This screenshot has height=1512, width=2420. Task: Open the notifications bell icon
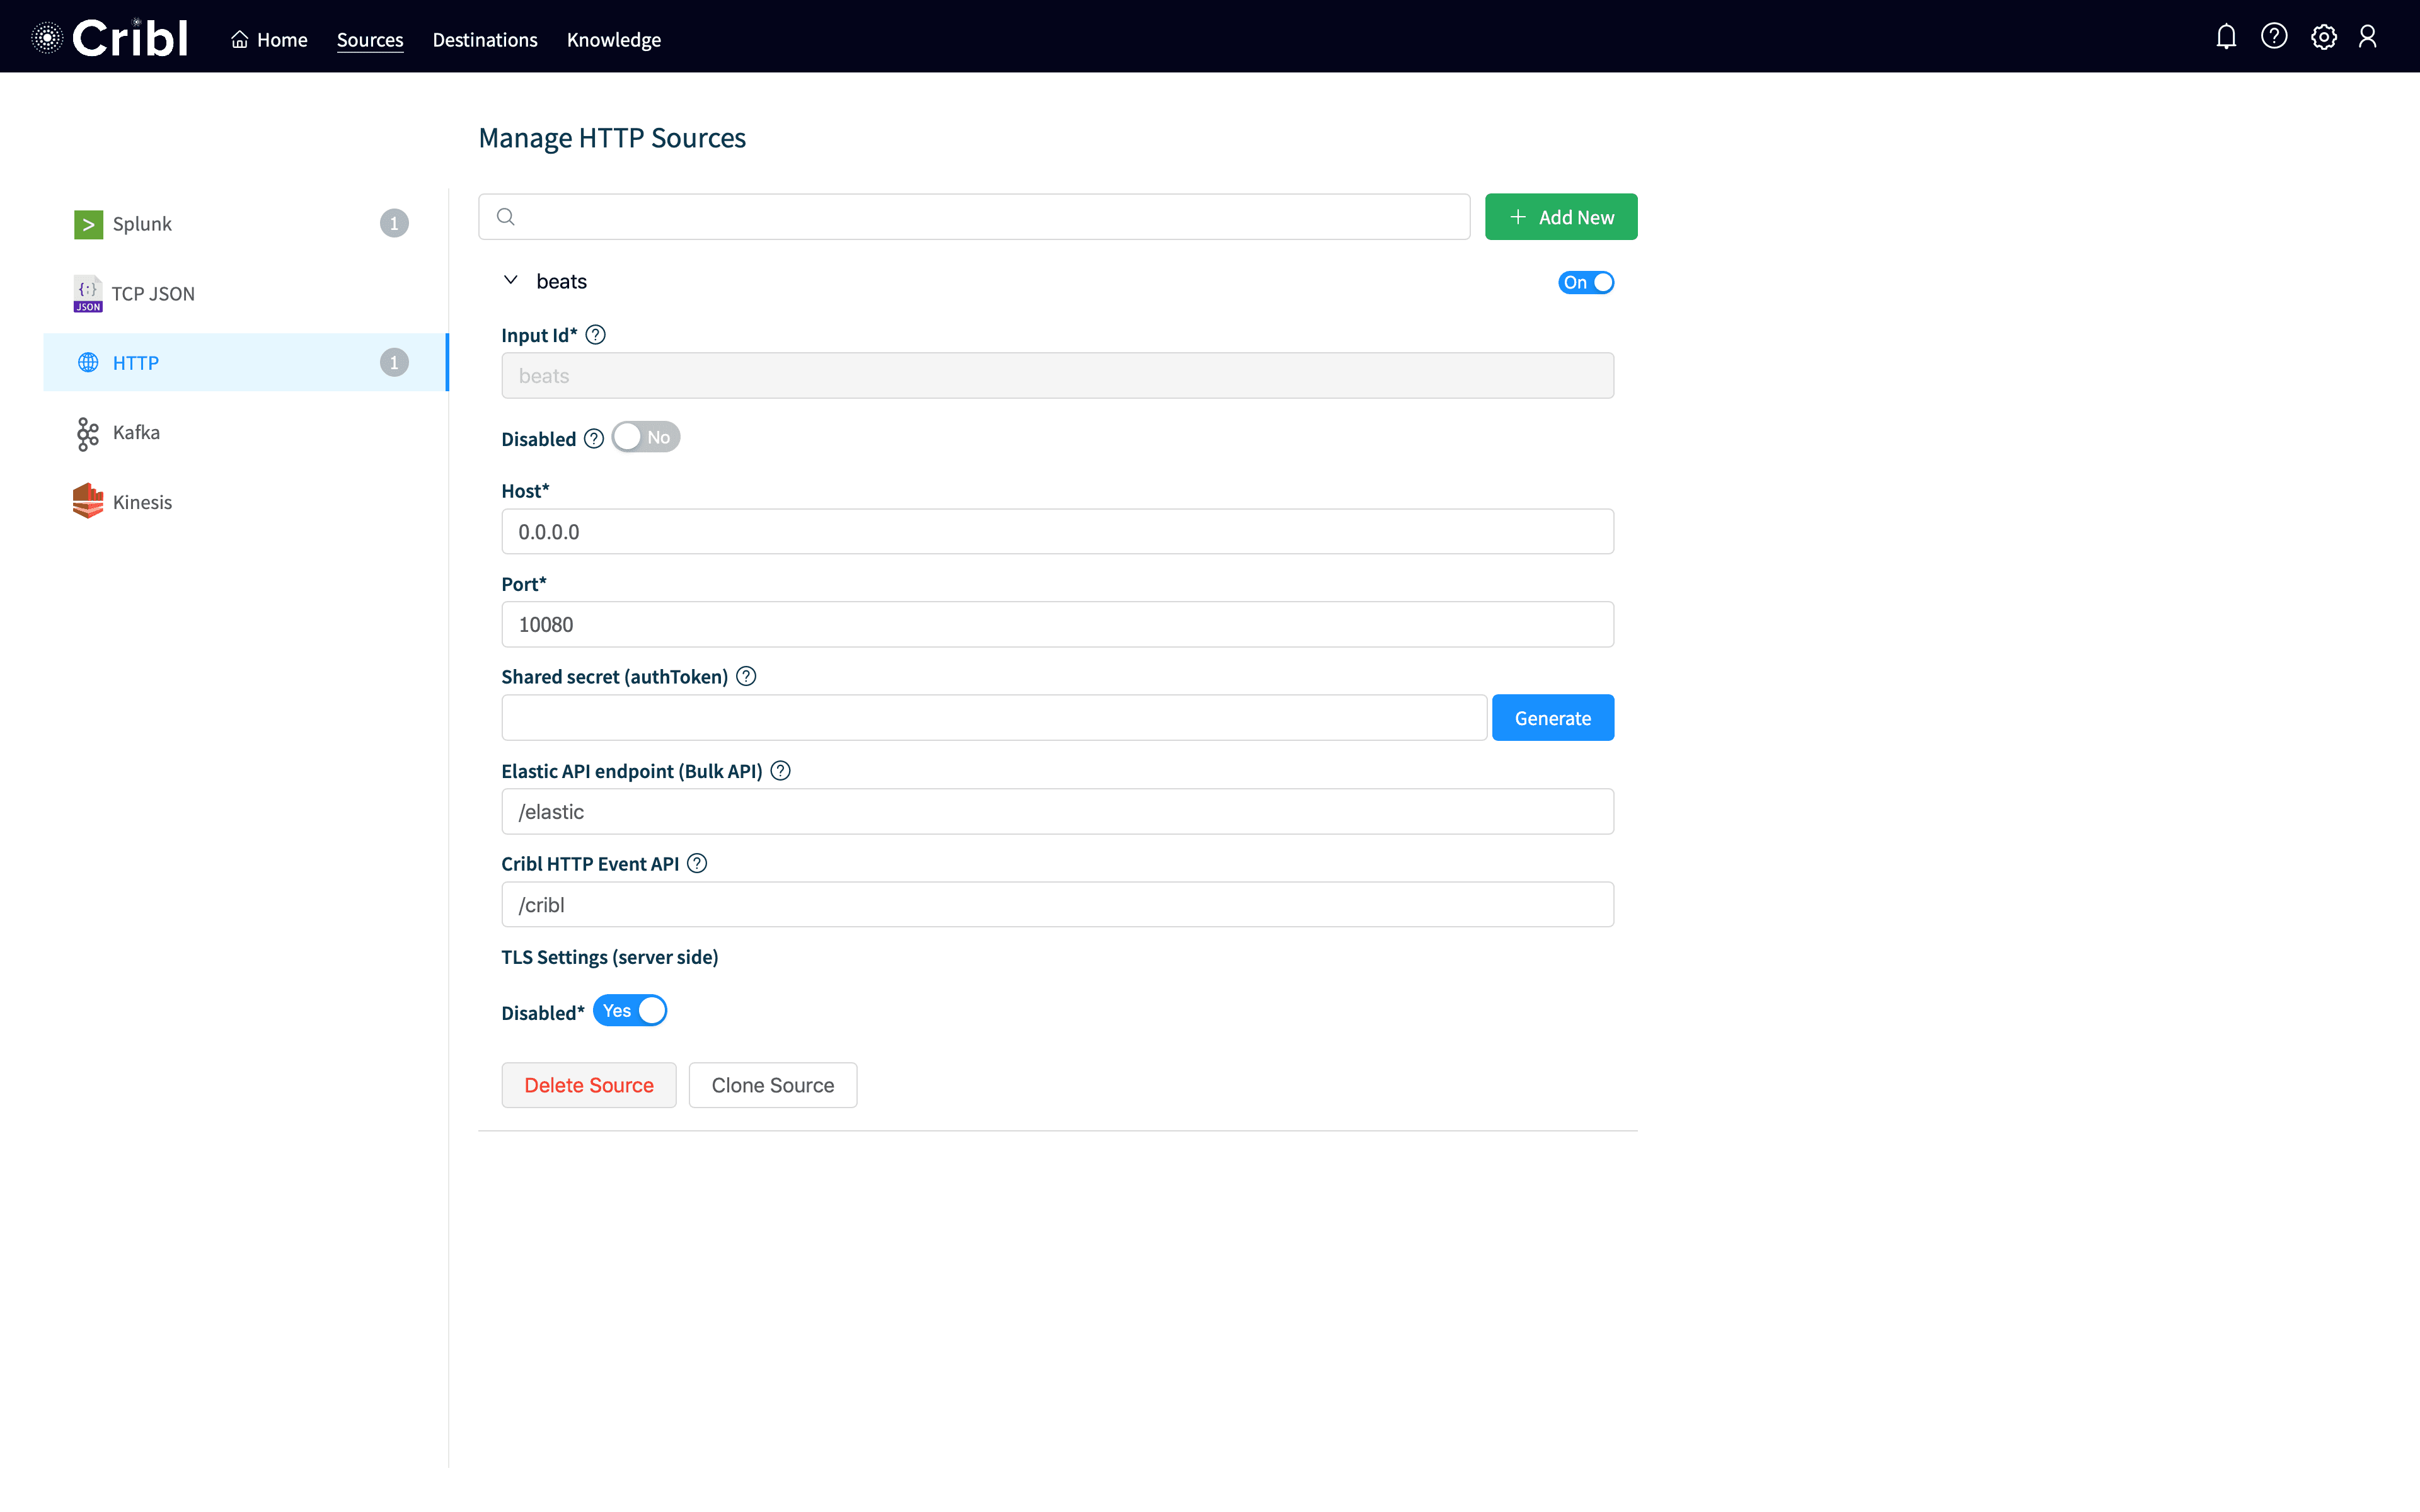(x=2225, y=37)
